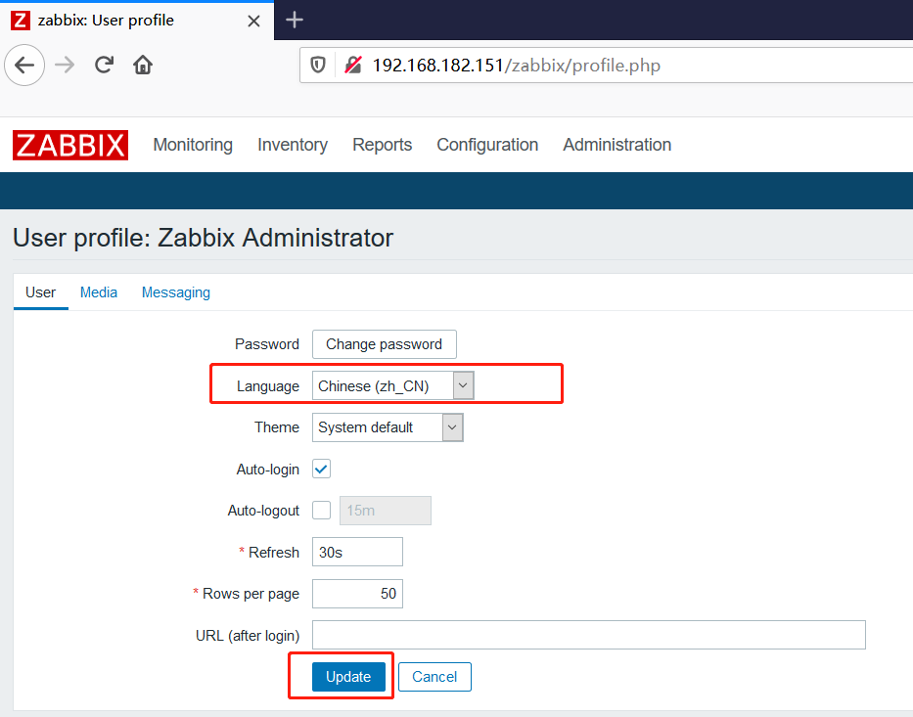Click the insecure connection lock icon

point(352,66)
